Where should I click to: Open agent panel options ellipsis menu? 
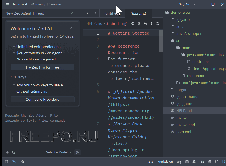[x=79, y=13]
